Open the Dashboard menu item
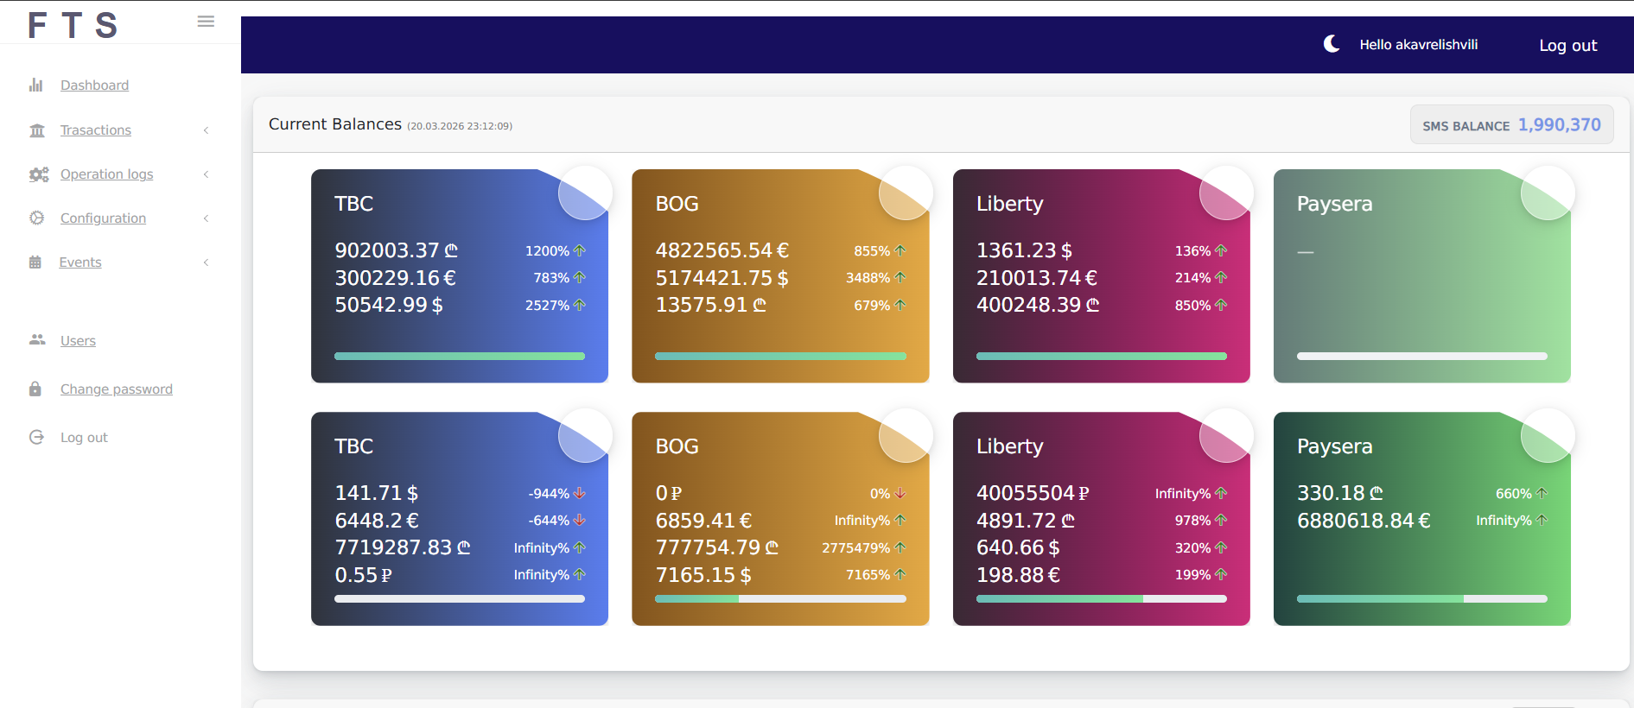Viewport: 1634px width, 708px height. tap(94, 85)
